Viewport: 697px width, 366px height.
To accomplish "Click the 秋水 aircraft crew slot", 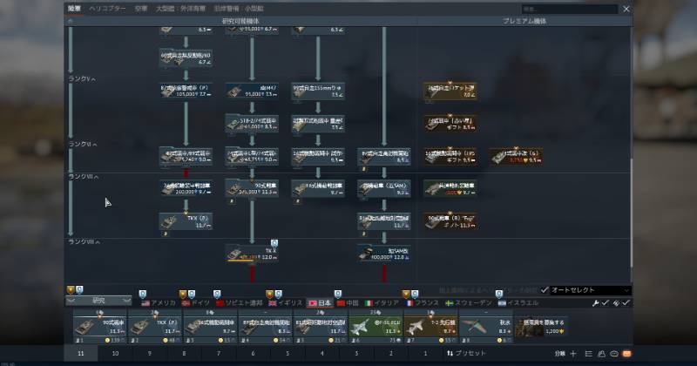I will coord(485,328).
